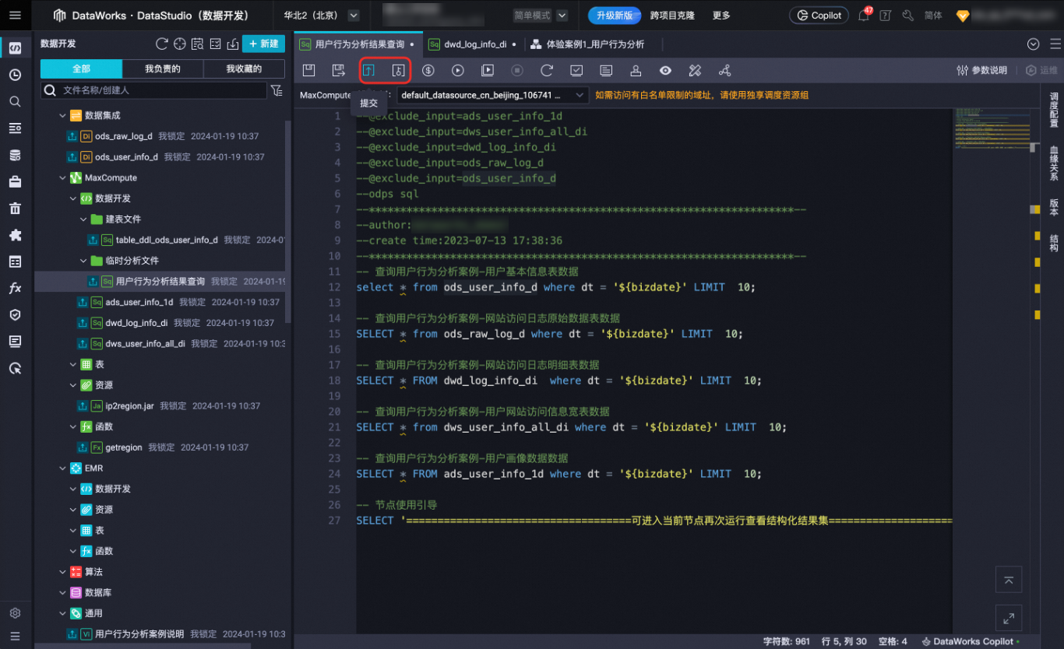Select the 我负责的 filter tab
Viewport: 1064px width, 649px height.
[x=163, y=69]
